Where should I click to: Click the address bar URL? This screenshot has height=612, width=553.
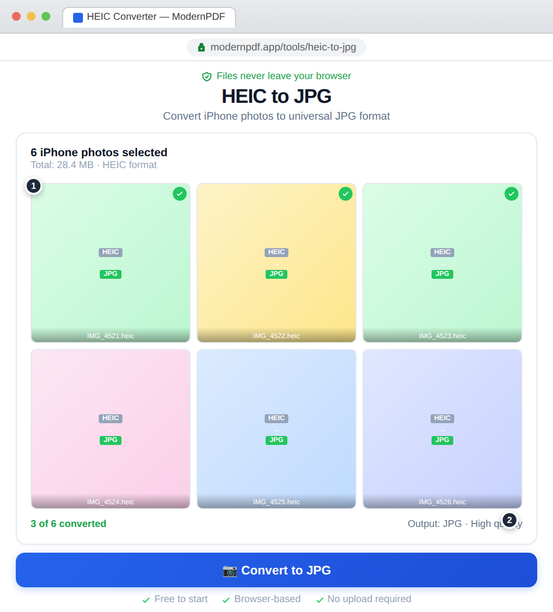[284, 47]
